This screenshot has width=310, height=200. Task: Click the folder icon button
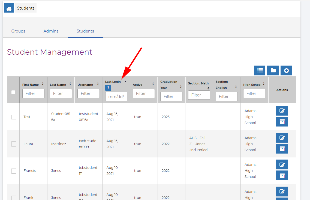tap(273, 70)
